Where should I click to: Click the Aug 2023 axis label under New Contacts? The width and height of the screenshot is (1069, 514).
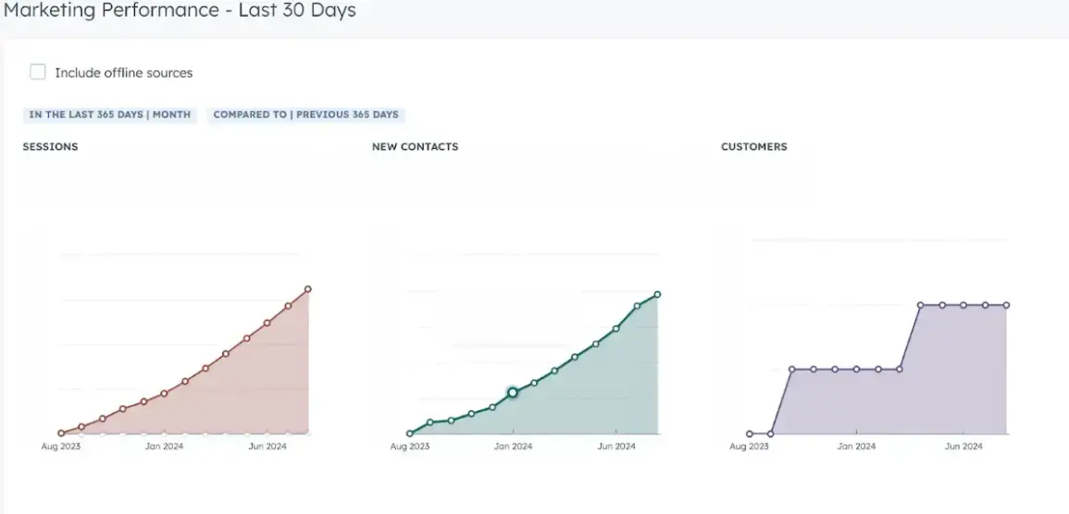pyautogui.click(x=410, y=447)
